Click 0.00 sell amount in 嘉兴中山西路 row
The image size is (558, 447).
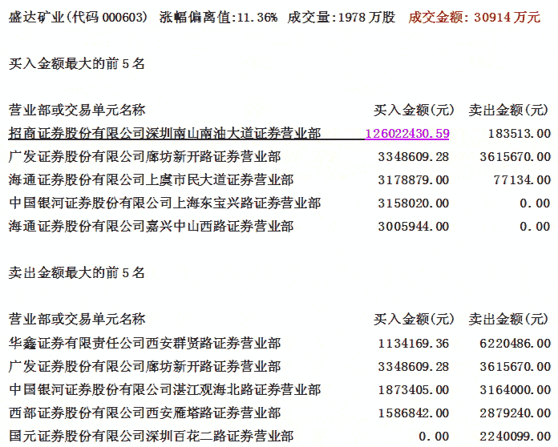tap(535, 227)
